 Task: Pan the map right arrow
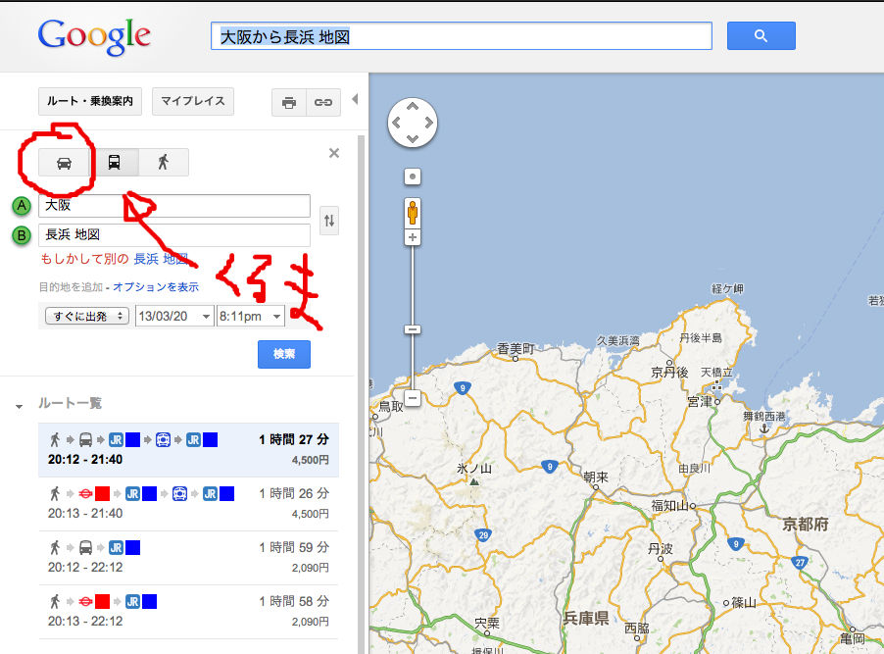(429, 123)
